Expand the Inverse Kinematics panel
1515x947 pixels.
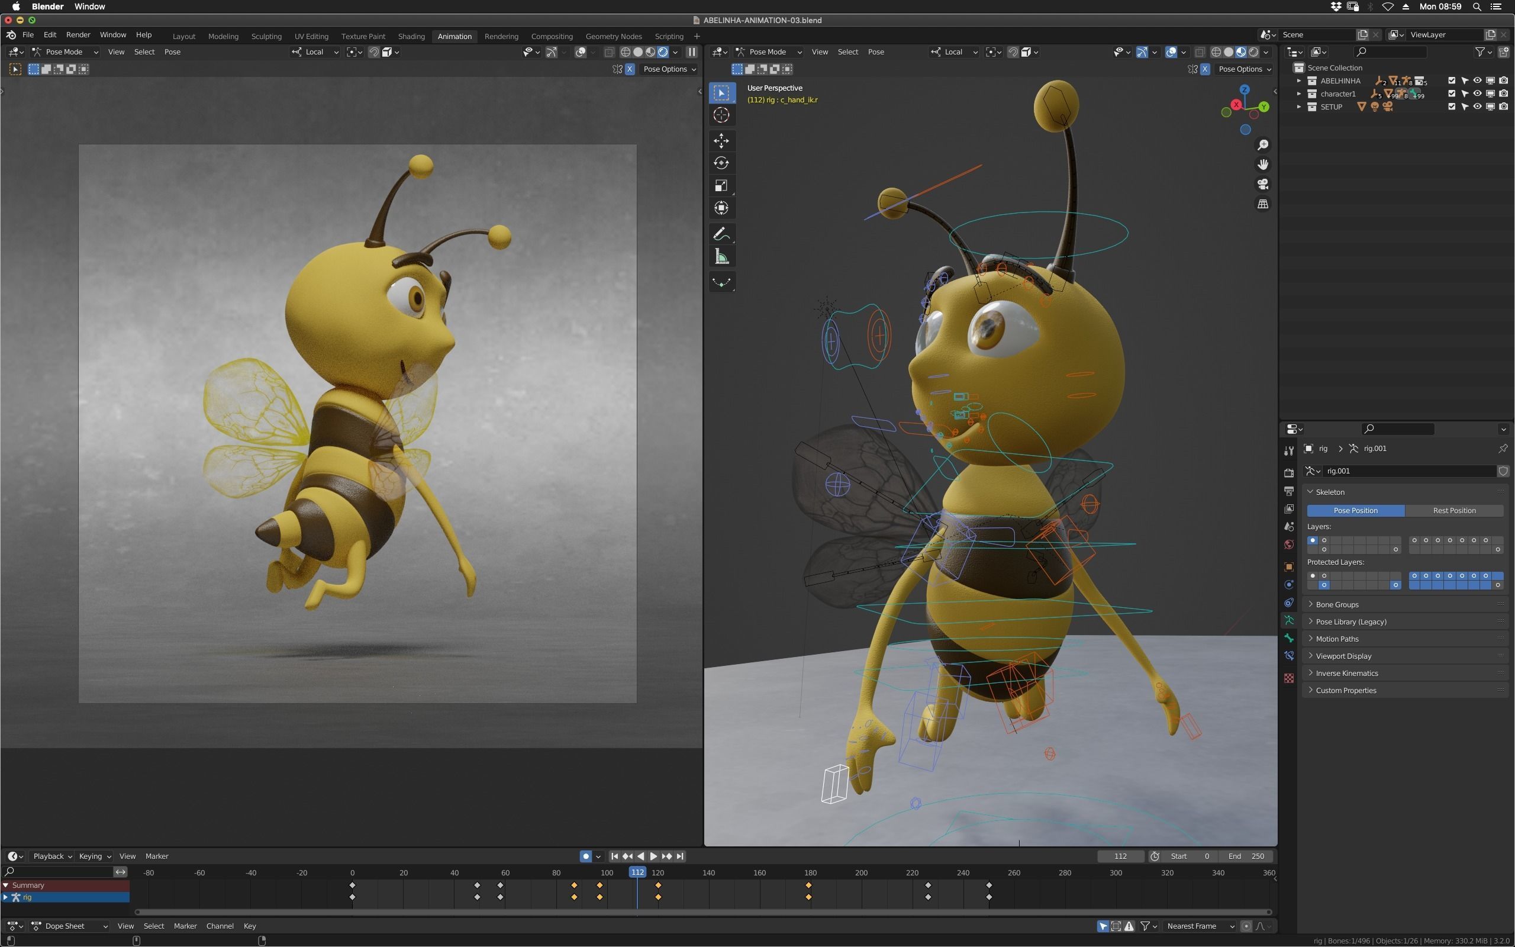[x=1346, y=674]
